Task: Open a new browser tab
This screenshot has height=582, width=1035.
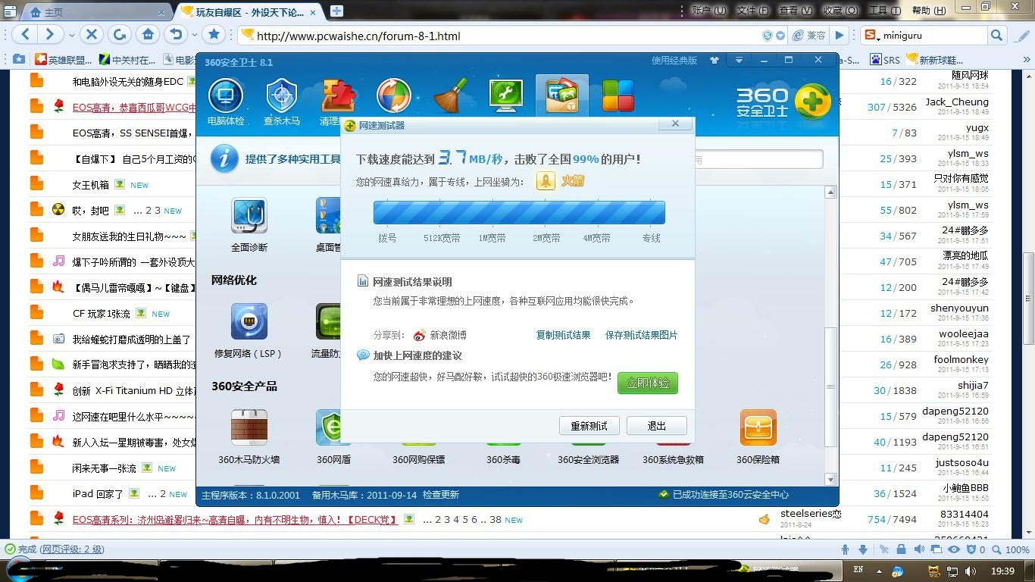Action: point(336,11)
